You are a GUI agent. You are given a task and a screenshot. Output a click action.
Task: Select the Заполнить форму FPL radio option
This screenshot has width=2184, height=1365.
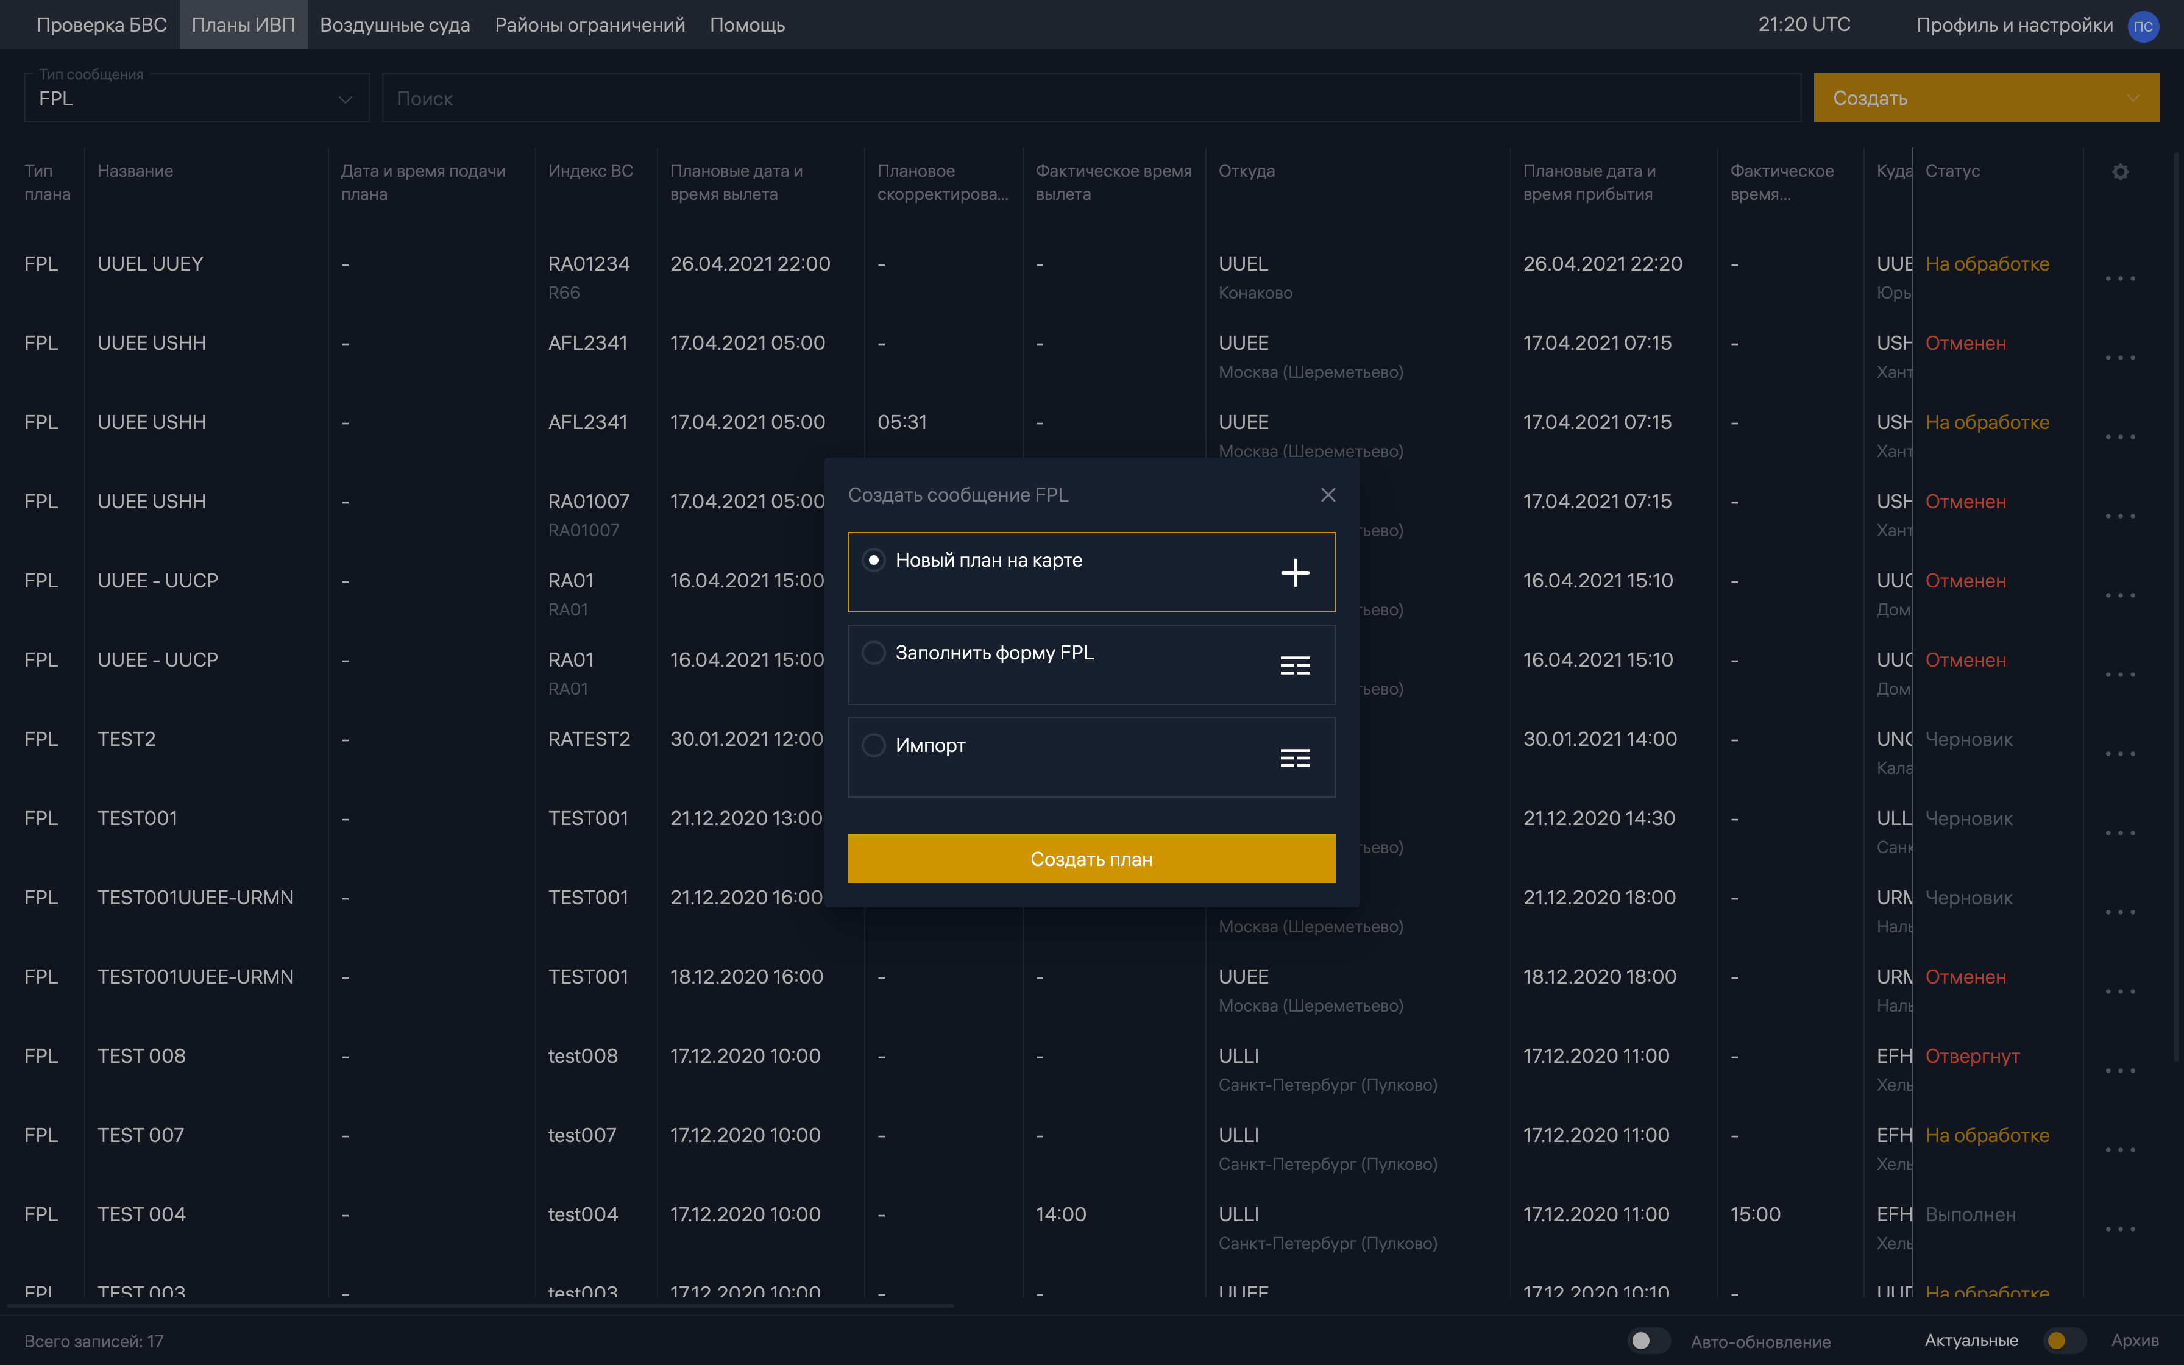click(874, 653)
